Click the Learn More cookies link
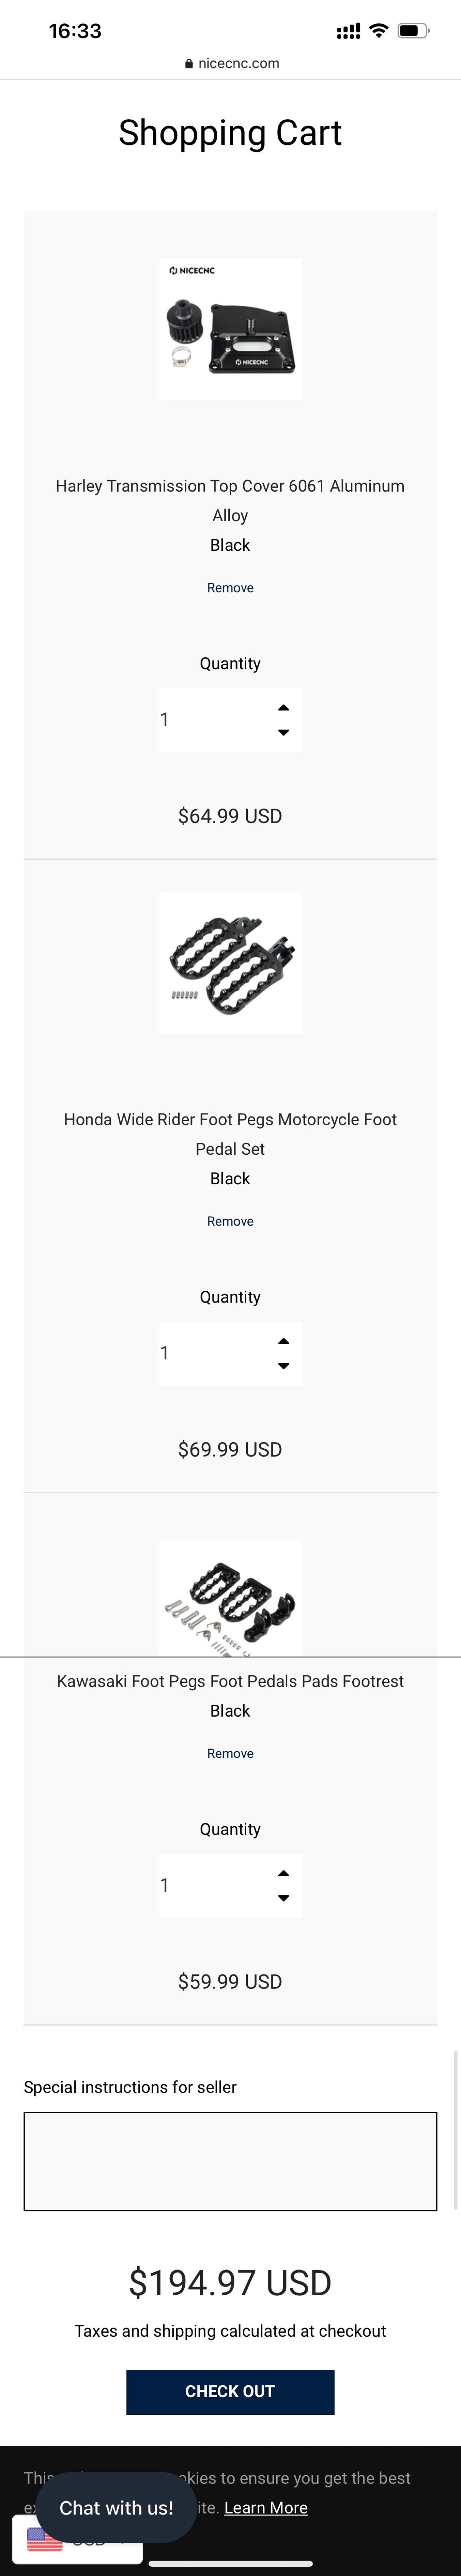 265,2507
